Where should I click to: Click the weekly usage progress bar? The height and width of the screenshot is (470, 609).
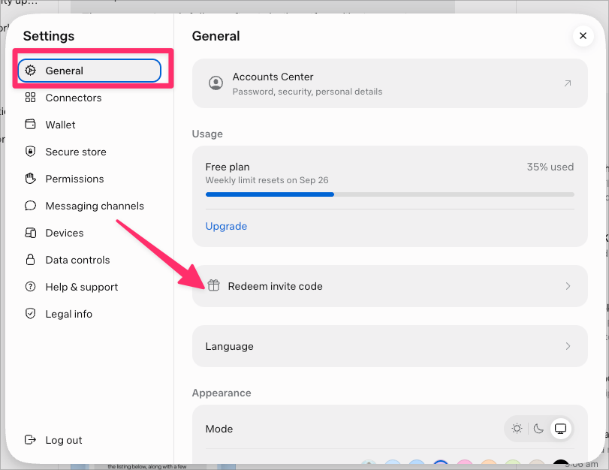coord(390,194)
